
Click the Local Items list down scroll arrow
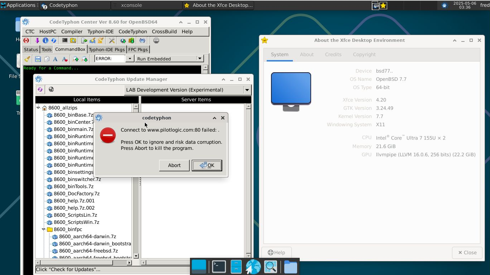pos(136,256)
